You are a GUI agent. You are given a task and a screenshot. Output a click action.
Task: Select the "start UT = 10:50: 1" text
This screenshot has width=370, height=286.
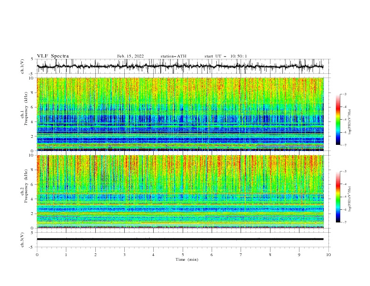[x=226, y=56]
